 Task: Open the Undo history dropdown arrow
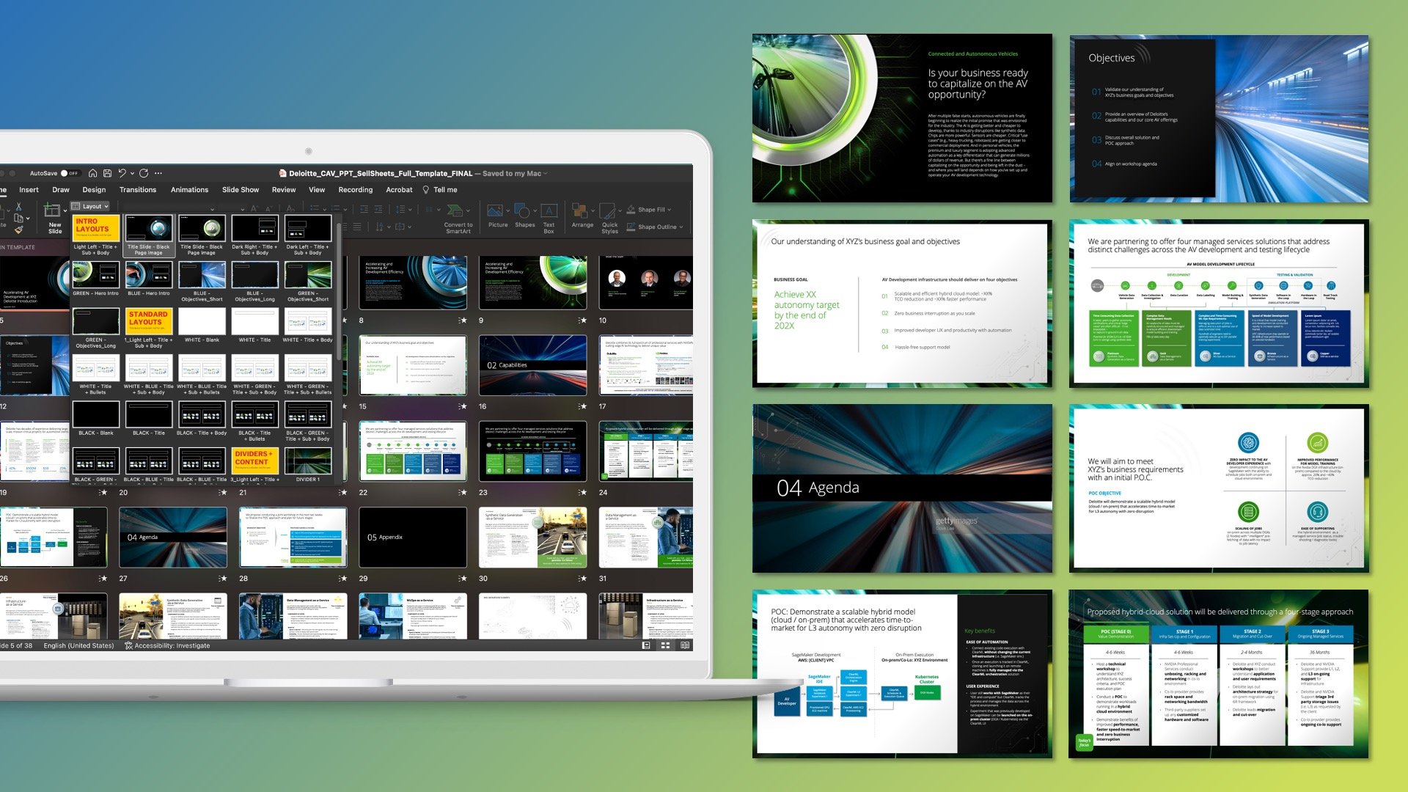131,174
